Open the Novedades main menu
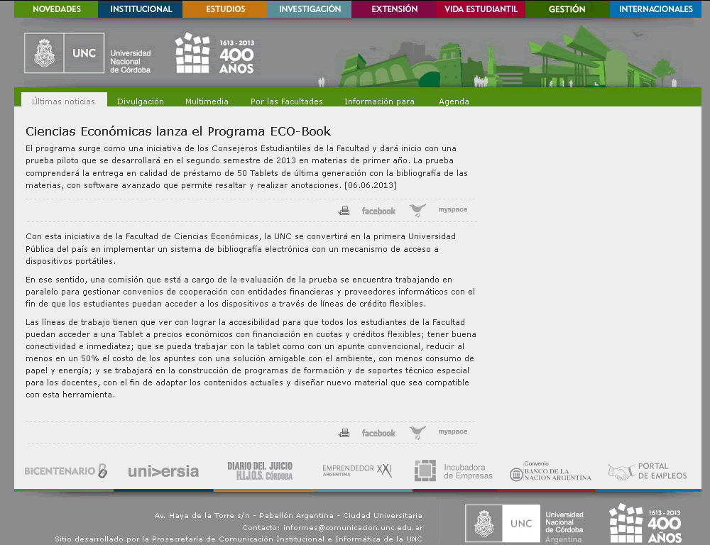710x545 pixels. click(56, 9)
